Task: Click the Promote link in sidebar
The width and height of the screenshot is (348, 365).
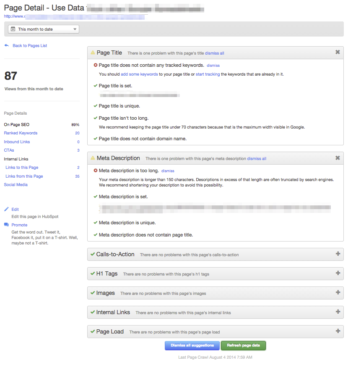Action: click(20, 225)
